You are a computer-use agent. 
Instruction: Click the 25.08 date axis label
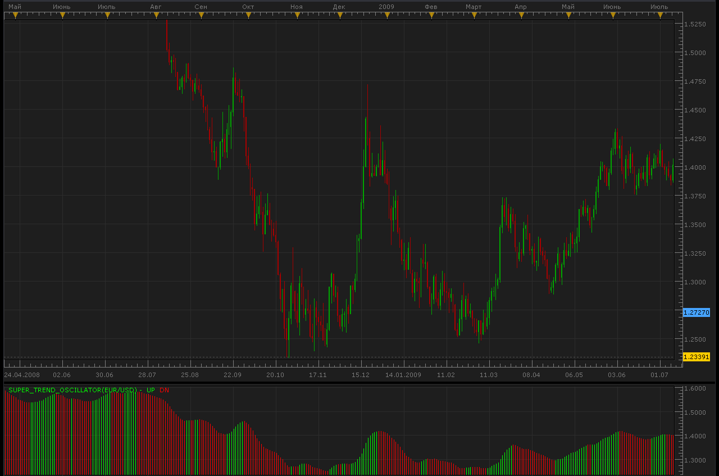[x=190, y=375]
